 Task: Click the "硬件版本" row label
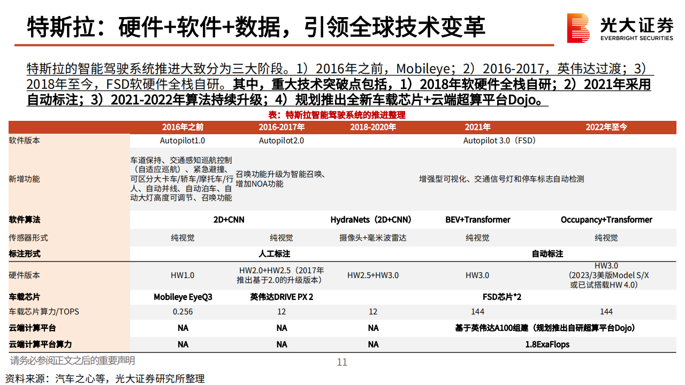tap(24, 275)
